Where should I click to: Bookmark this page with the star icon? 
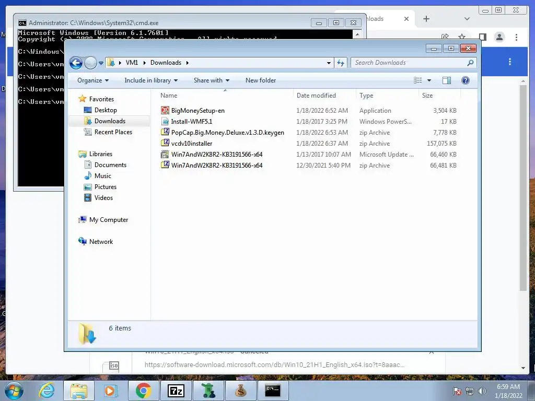tap(462, 37)
